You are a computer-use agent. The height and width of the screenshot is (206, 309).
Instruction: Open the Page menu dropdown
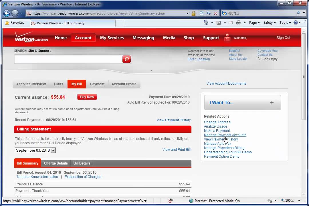[x=254, y=23]
